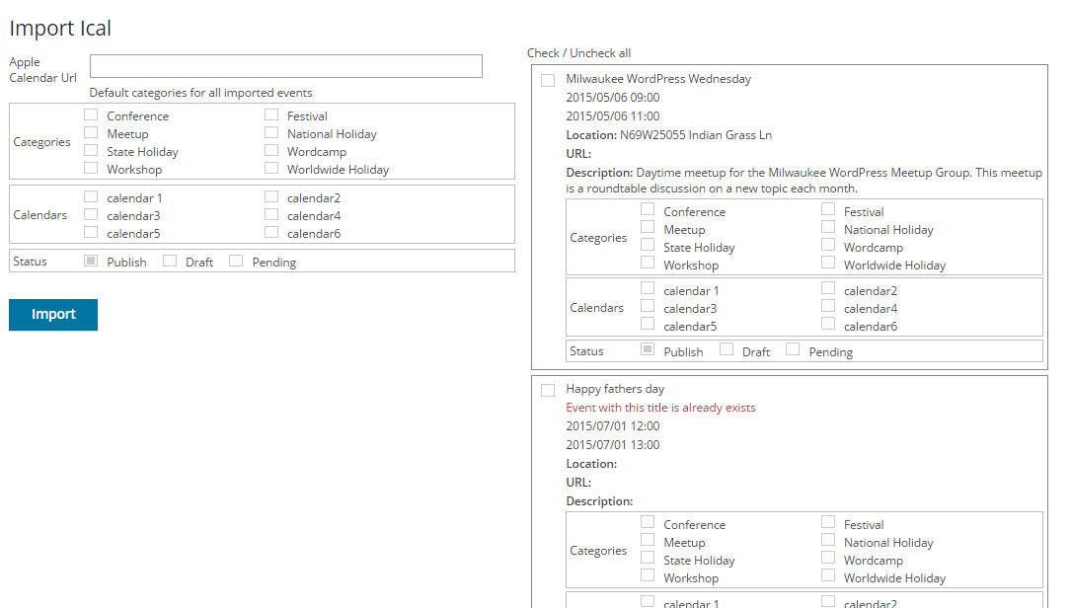
Task: Check Festival for Happy fathers day event
Action: point(828,522)
